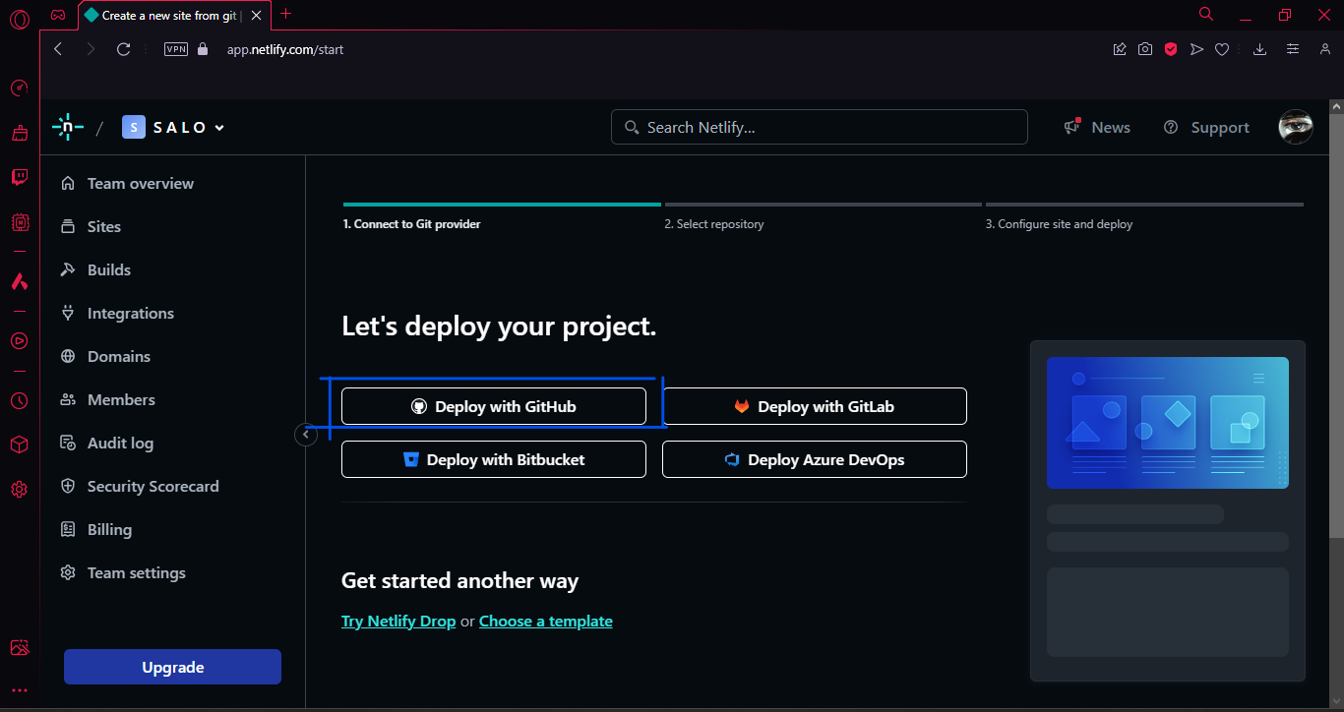The image size is (1344, 712).
Task: Select step 1 Connect to Git provider
Action: tap(502, 216)
